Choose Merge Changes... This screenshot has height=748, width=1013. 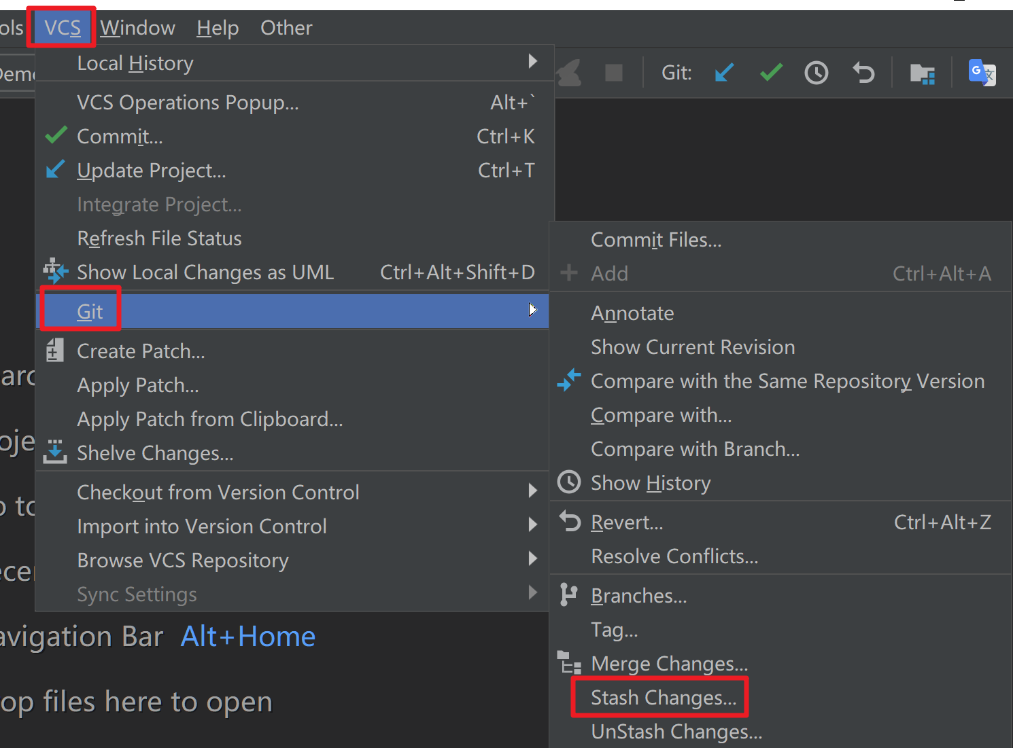click(780, 664)
